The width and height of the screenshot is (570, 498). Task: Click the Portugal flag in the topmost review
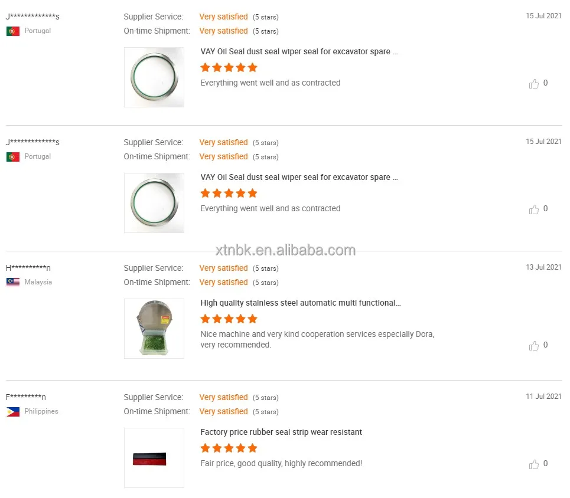(13, 31)
